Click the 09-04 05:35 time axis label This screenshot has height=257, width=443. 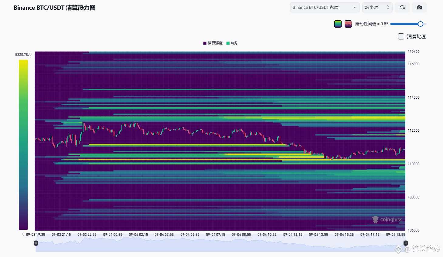point(190,235)
